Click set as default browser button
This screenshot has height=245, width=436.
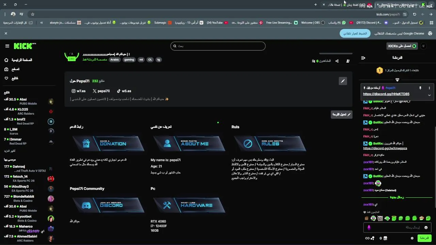click(355, 33)
